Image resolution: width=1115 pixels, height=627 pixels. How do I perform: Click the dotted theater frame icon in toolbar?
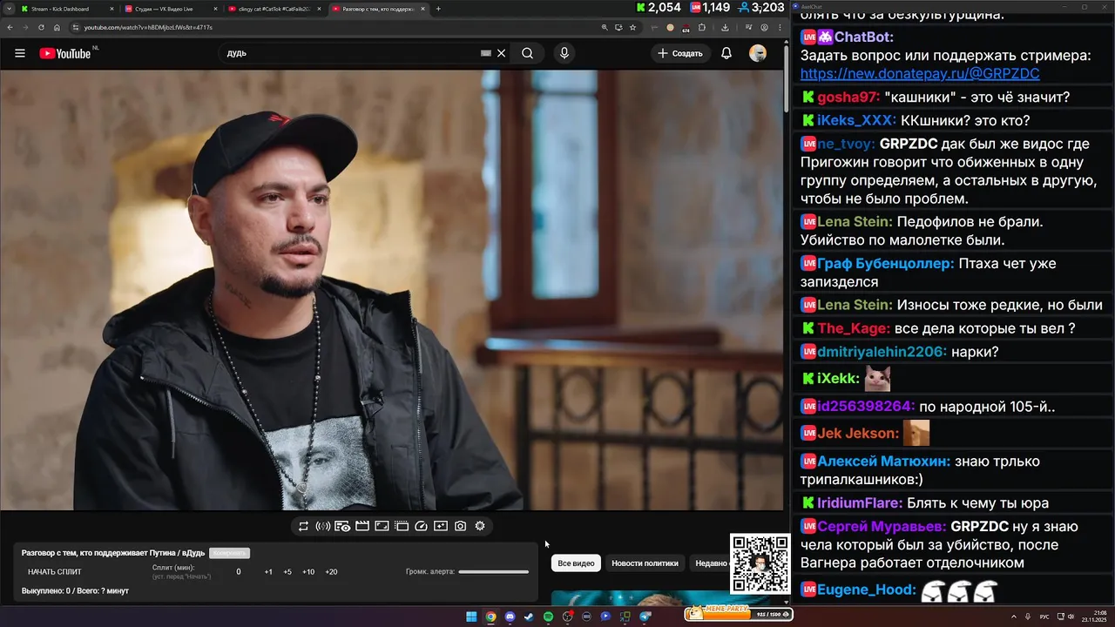point(402,526)
